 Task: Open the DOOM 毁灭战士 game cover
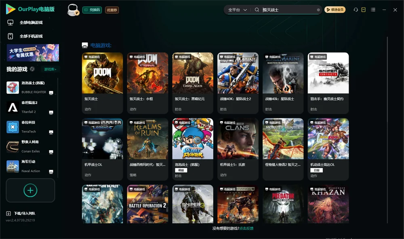102,73
